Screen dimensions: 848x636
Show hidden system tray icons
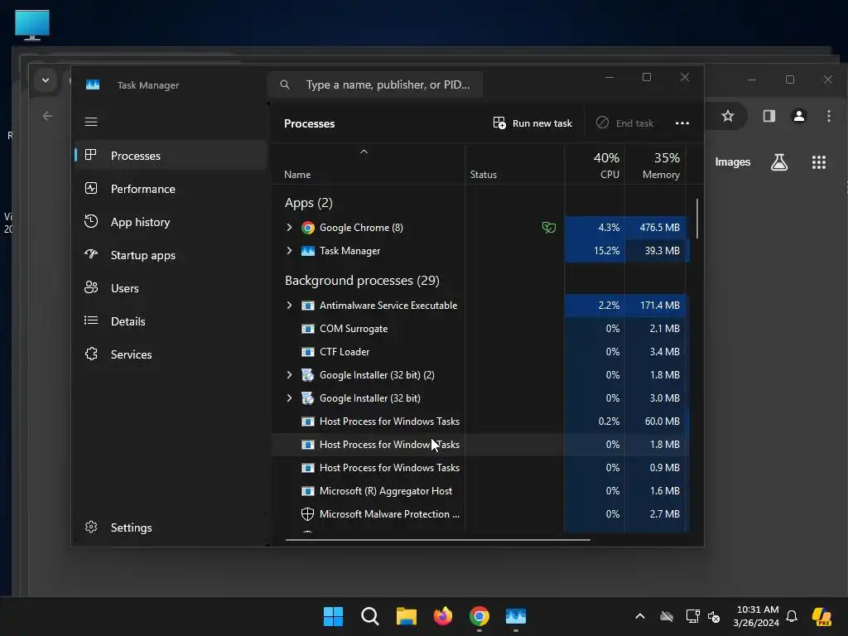[x=640, y=616]
